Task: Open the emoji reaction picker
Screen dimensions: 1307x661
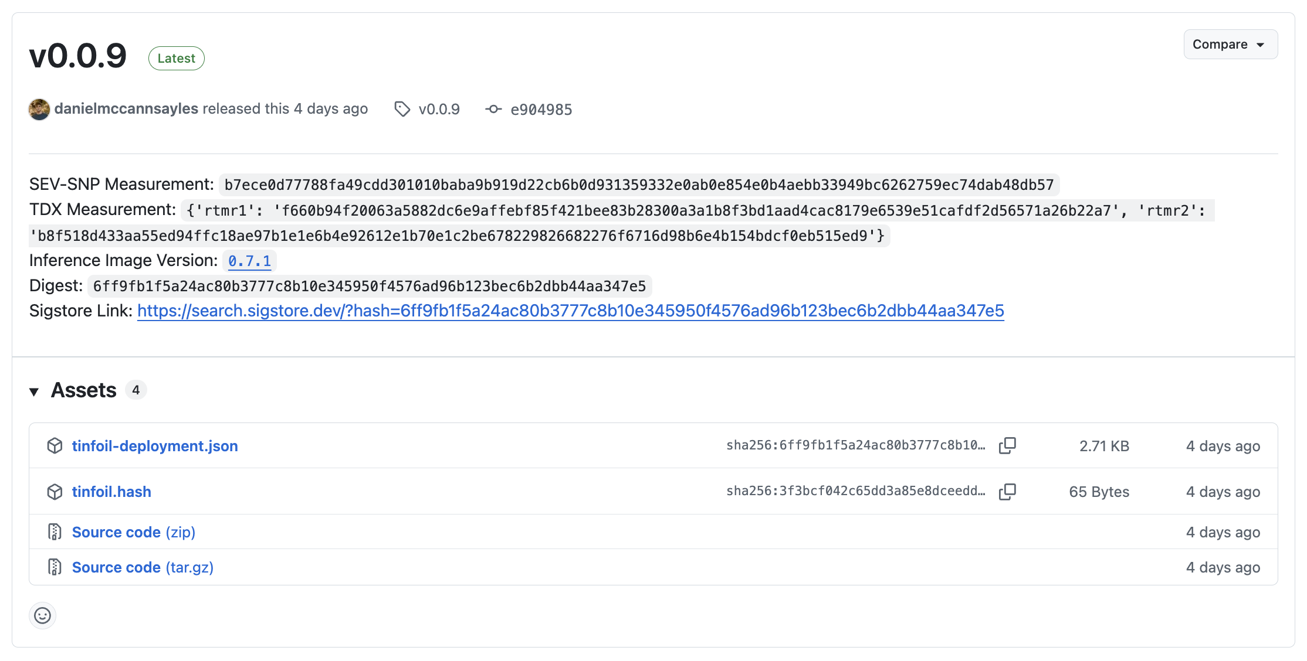Action: [42, 616]
